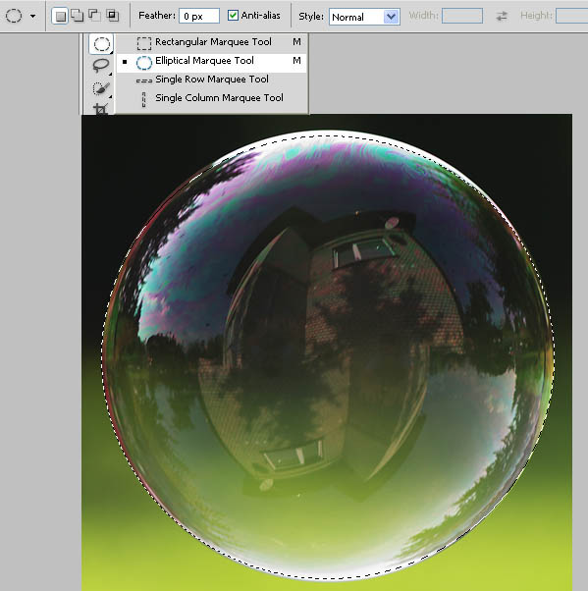The height and width of the screenshot is (591, 588).
Task: Choose Elliptical Marquee Tool from flyout
Action: point(212,62)
